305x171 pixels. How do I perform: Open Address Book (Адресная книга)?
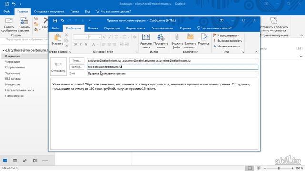[146, 41]
